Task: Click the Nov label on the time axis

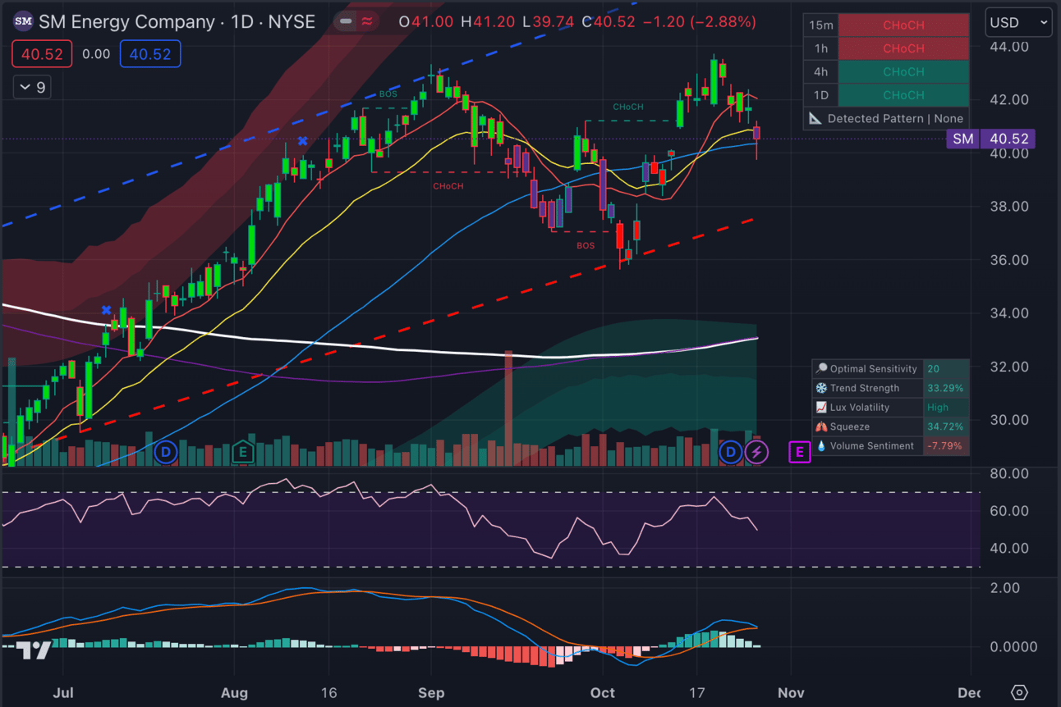Action: (x=791, y=693)
